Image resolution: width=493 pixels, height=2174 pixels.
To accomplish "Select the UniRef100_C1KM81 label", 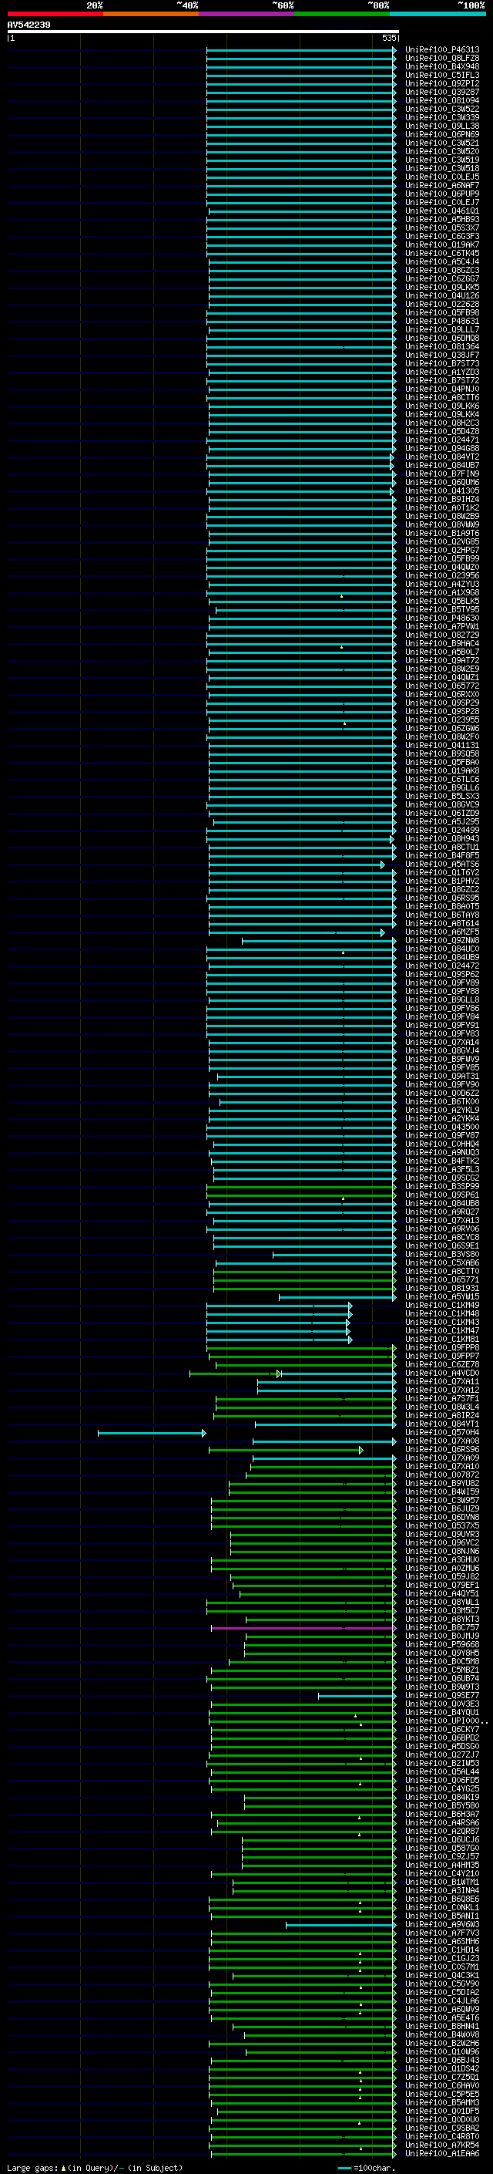I will (x=441, y=1339).
